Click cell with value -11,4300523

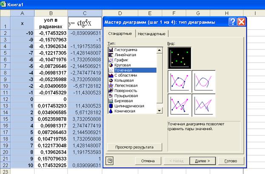(85, 93)
